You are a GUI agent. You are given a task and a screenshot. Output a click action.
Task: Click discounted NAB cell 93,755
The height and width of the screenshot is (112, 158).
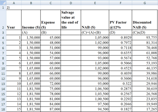tap(145, 38)
